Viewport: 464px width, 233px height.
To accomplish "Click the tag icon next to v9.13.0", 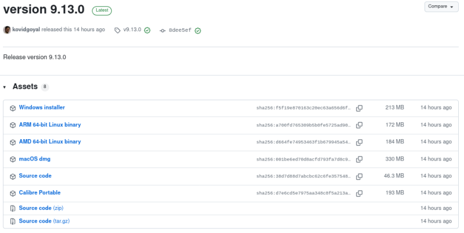I will point(118,31).
